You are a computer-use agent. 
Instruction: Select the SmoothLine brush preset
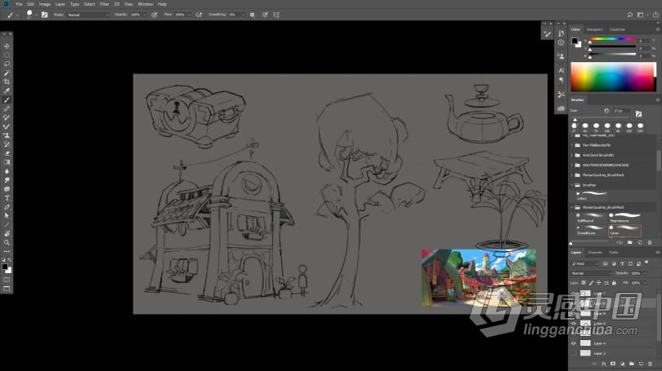tap(590, 230)
